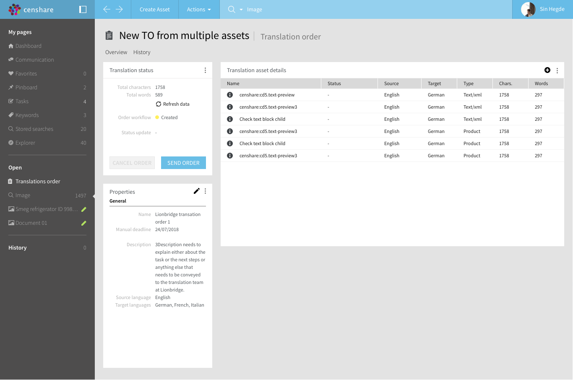Open info for censhare:cd5.text-preview row
Viewport: 573px width, 380px height.
tap(230, 95)
